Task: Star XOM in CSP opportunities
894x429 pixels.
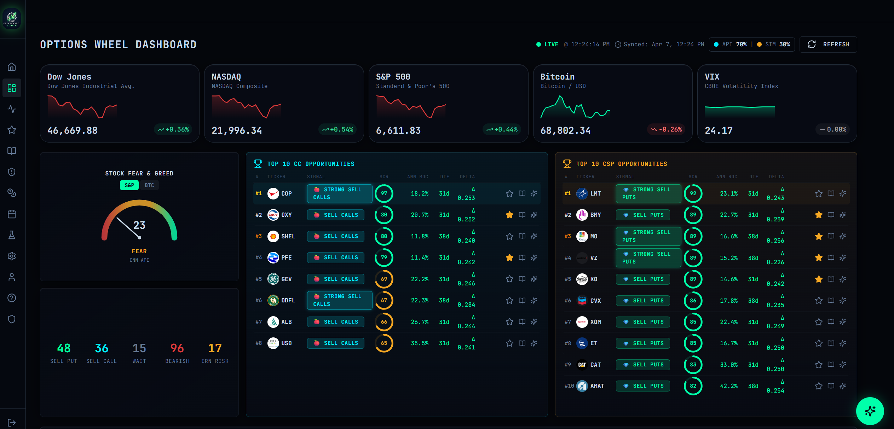Action: tap(819, 322)
